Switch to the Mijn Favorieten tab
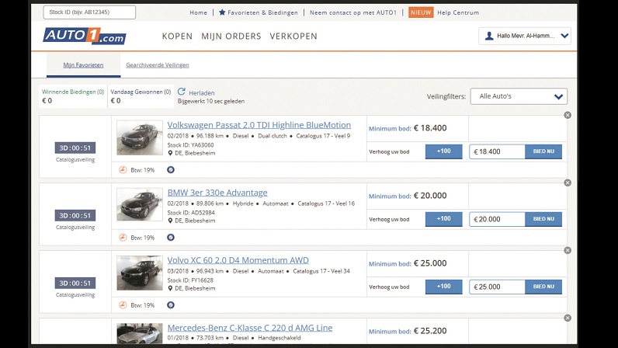This screenshot has height=348, width=618. (x=83, y=65)
